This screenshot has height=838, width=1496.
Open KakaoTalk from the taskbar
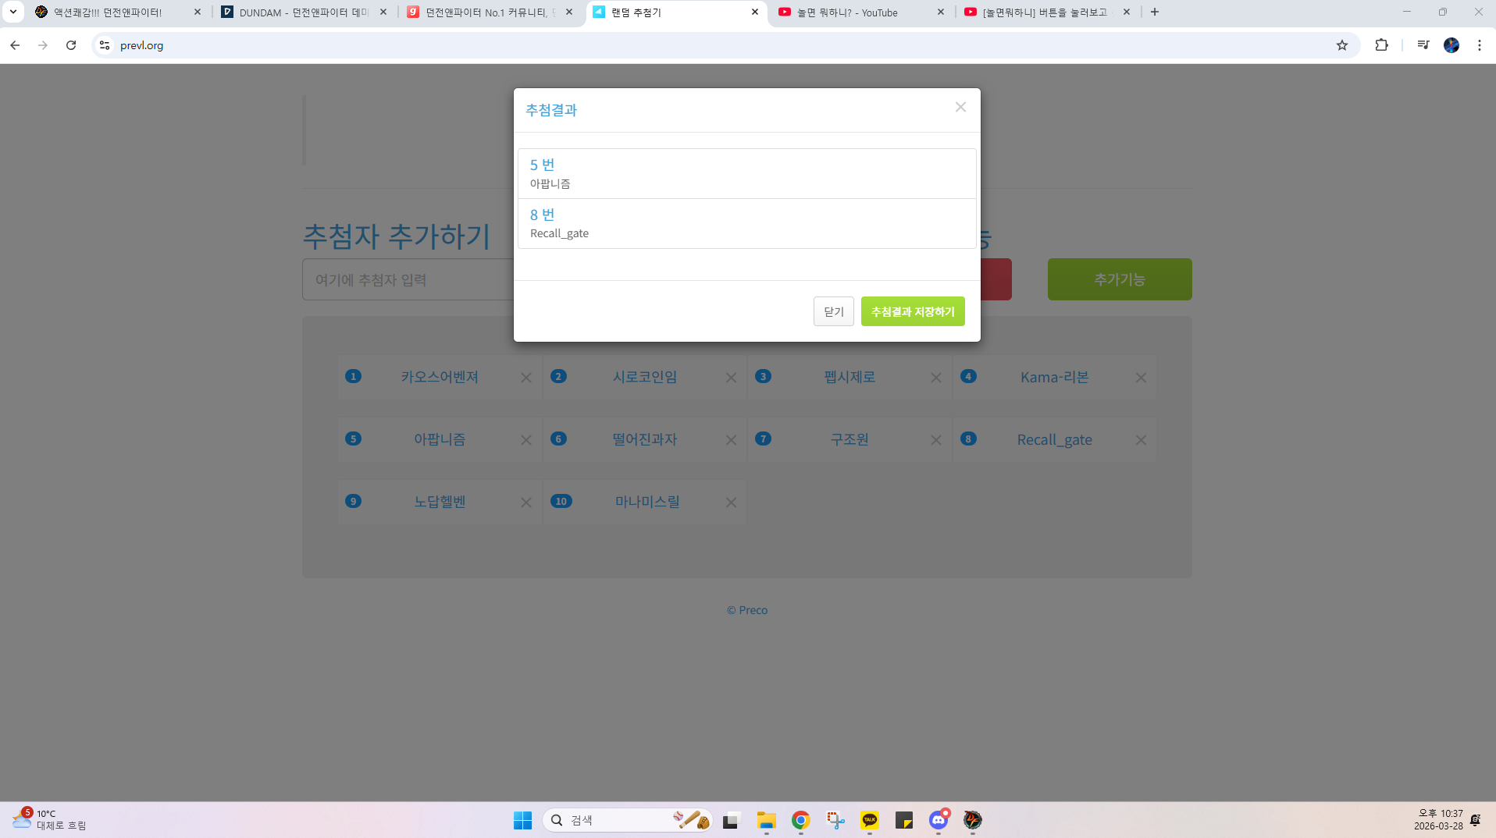869,820
